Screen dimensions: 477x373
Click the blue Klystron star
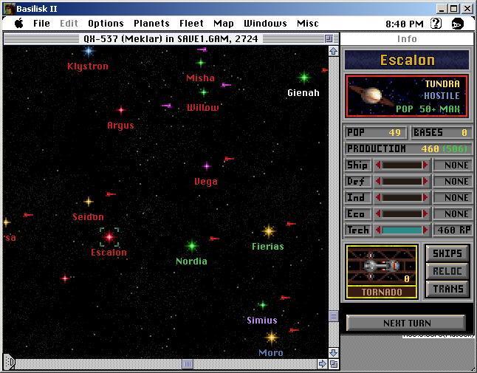point(89,51)
